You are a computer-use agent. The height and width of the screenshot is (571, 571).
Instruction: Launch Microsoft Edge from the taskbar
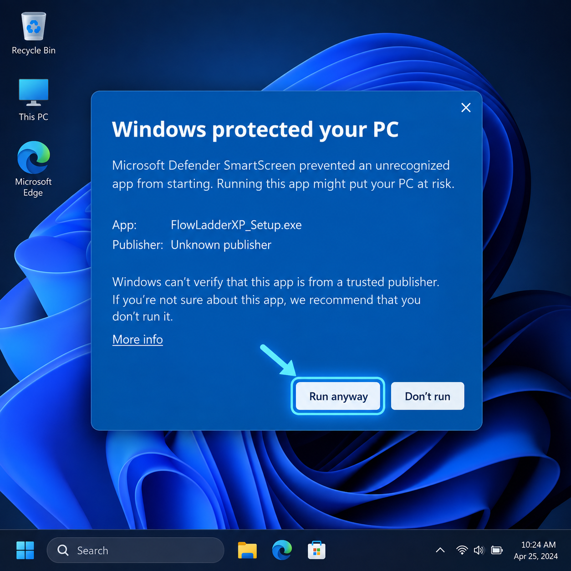(282, 550)
